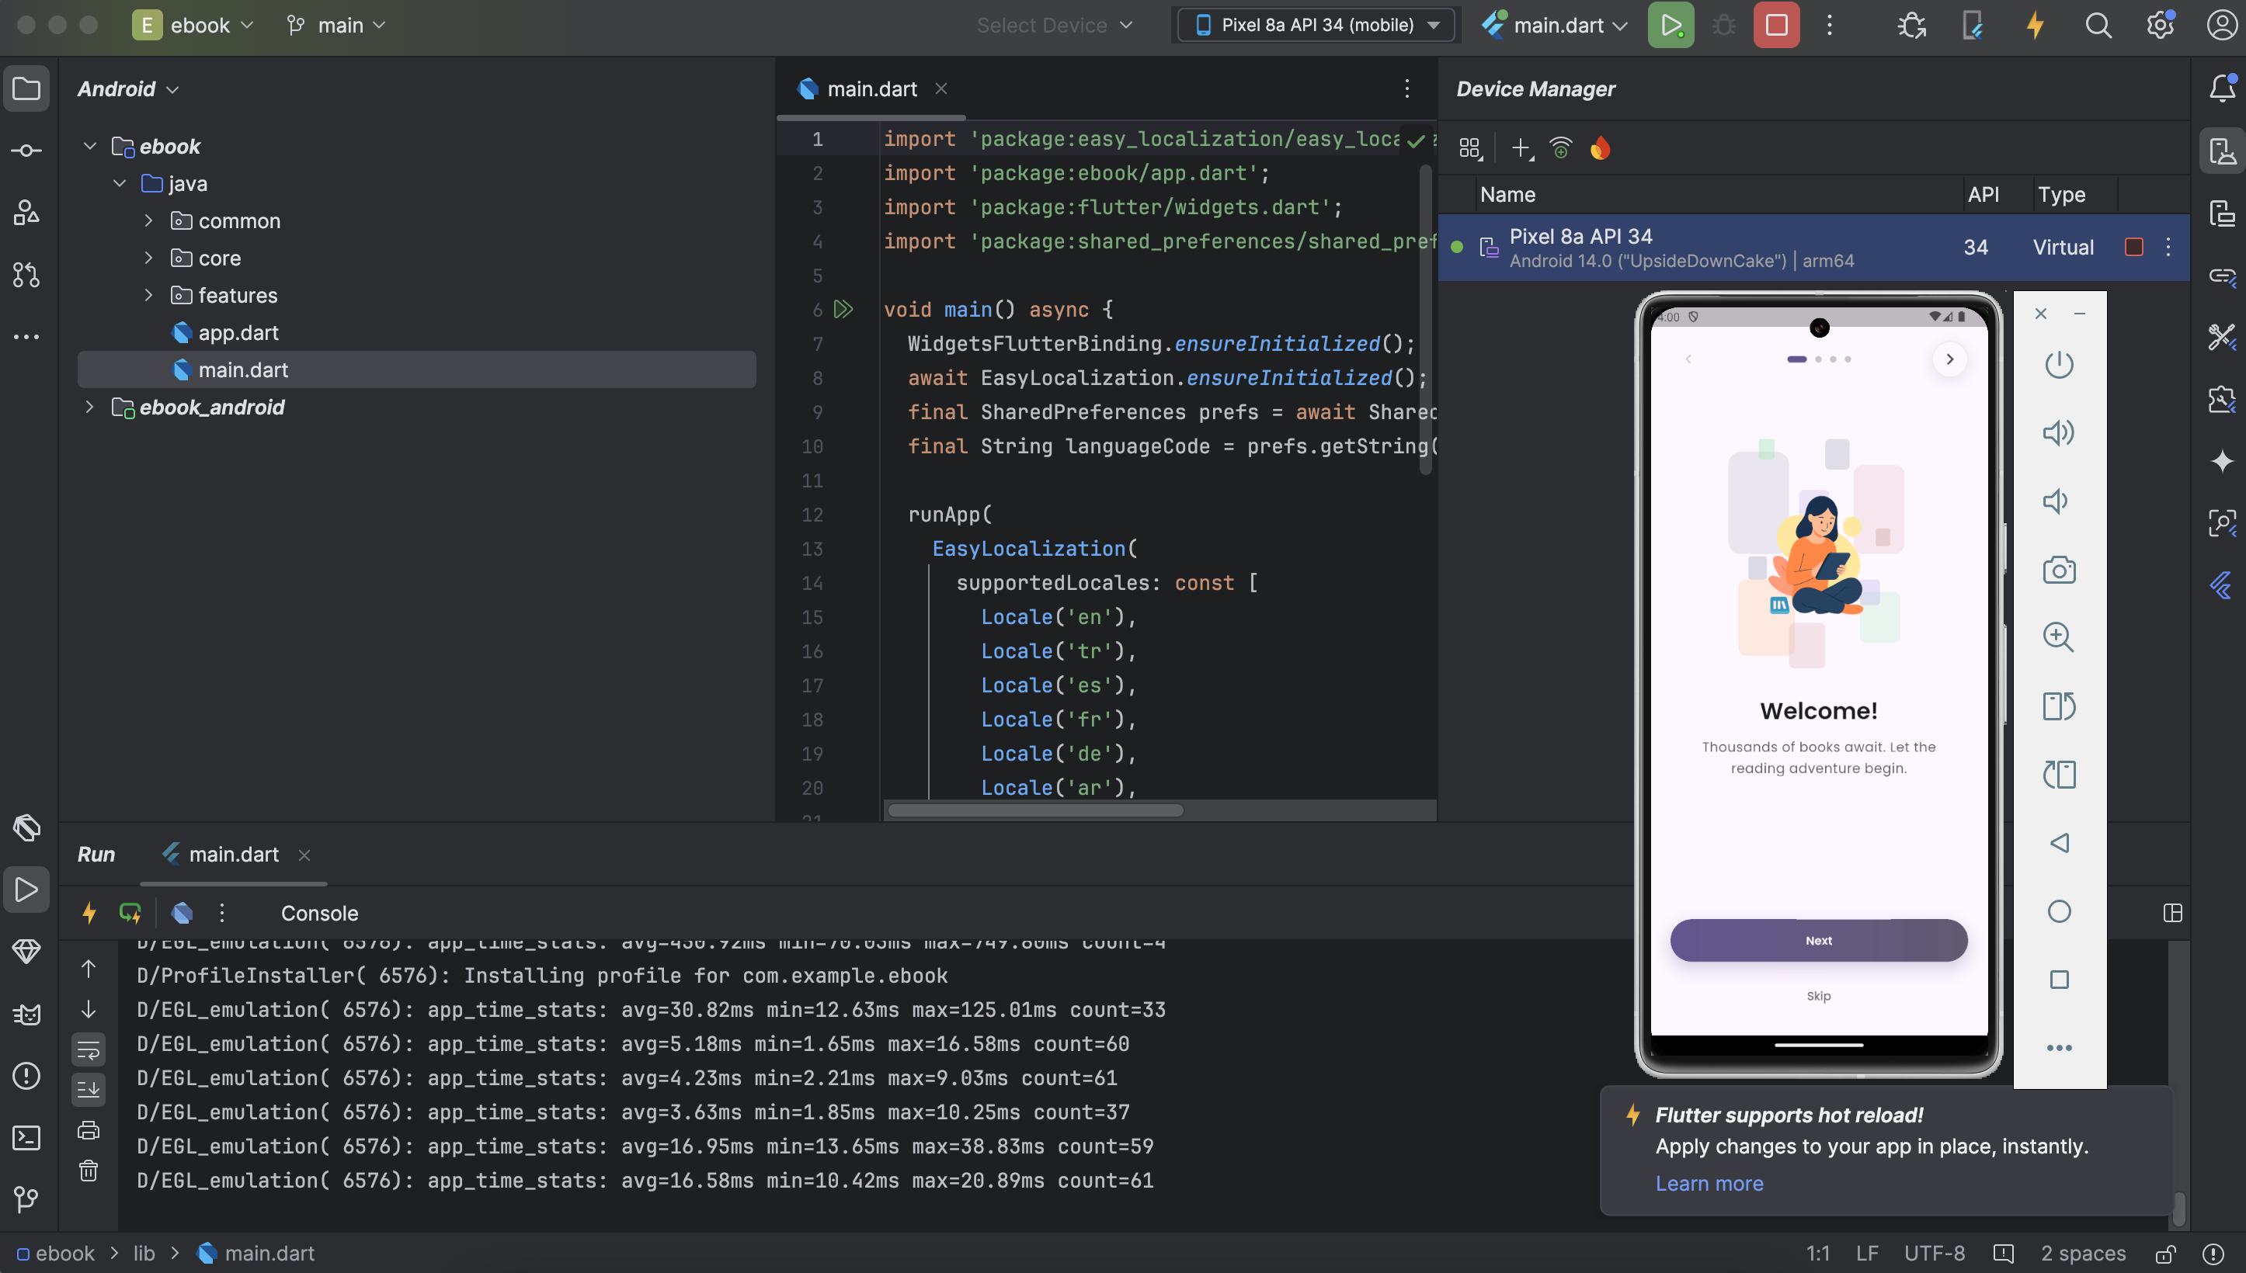Screen dimensions: 2246x1273
Task: Stop the running app with the red square
Action: [1775, 26]
